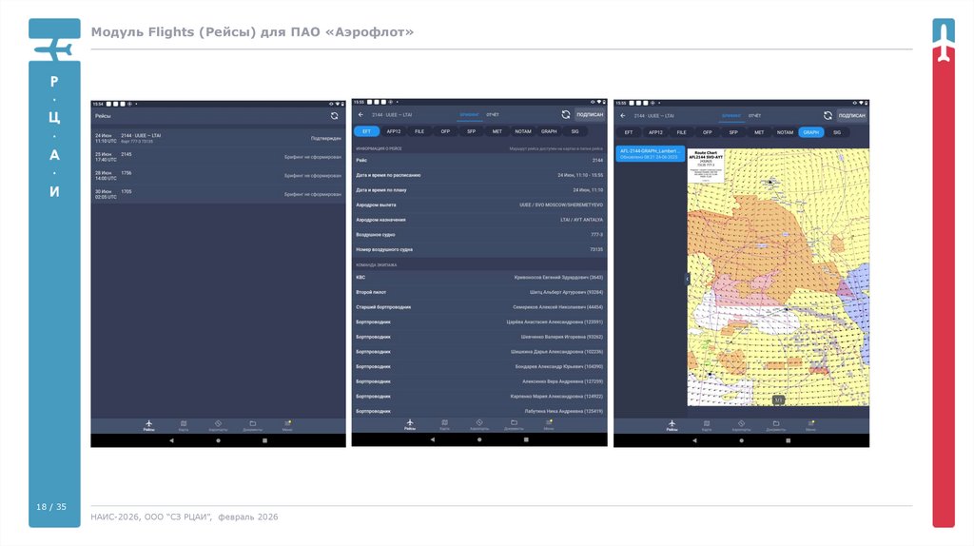This screenshot has height=546, width=974.
Task: Open flight 2145 row dated 25 Июн
Action: (218, 157)
